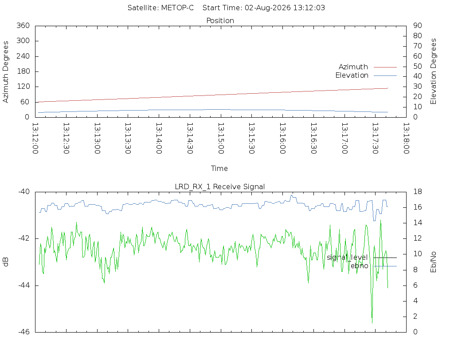Viewport: 454px width, 341px height.
Task: Click the blue ebno peak near 13:16:10
Action: point(292,196)
